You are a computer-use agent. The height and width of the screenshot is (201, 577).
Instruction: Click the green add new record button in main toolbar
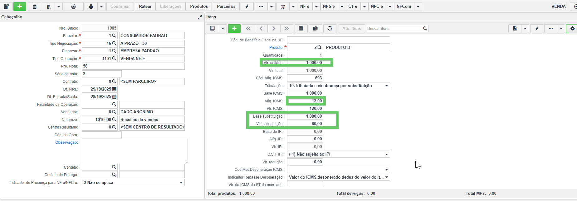19,6
